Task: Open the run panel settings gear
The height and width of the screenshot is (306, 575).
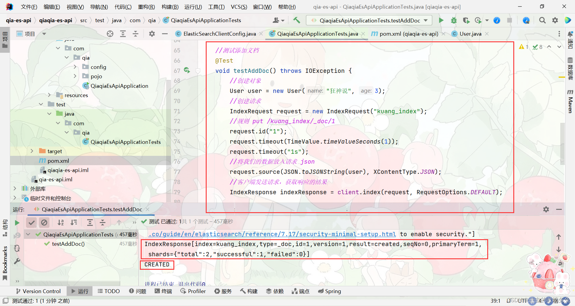Action: pyautogui.click(x=546, y=209)
